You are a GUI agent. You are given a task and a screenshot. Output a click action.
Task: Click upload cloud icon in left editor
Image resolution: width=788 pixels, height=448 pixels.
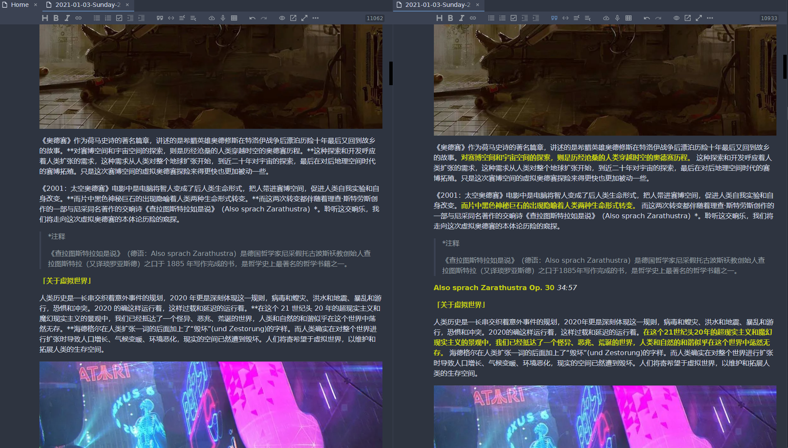coord(212,18)
